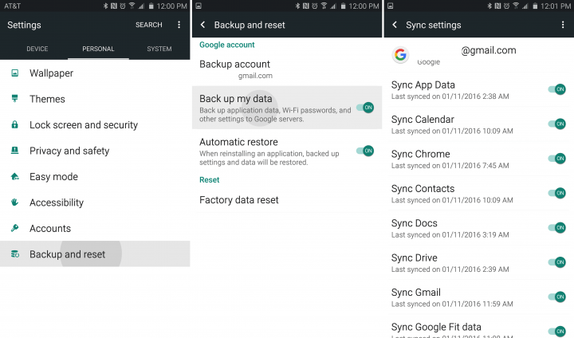The image size is (574, 338).
Task: Tap Sync App Data last synced text
Action: (450, 96)
